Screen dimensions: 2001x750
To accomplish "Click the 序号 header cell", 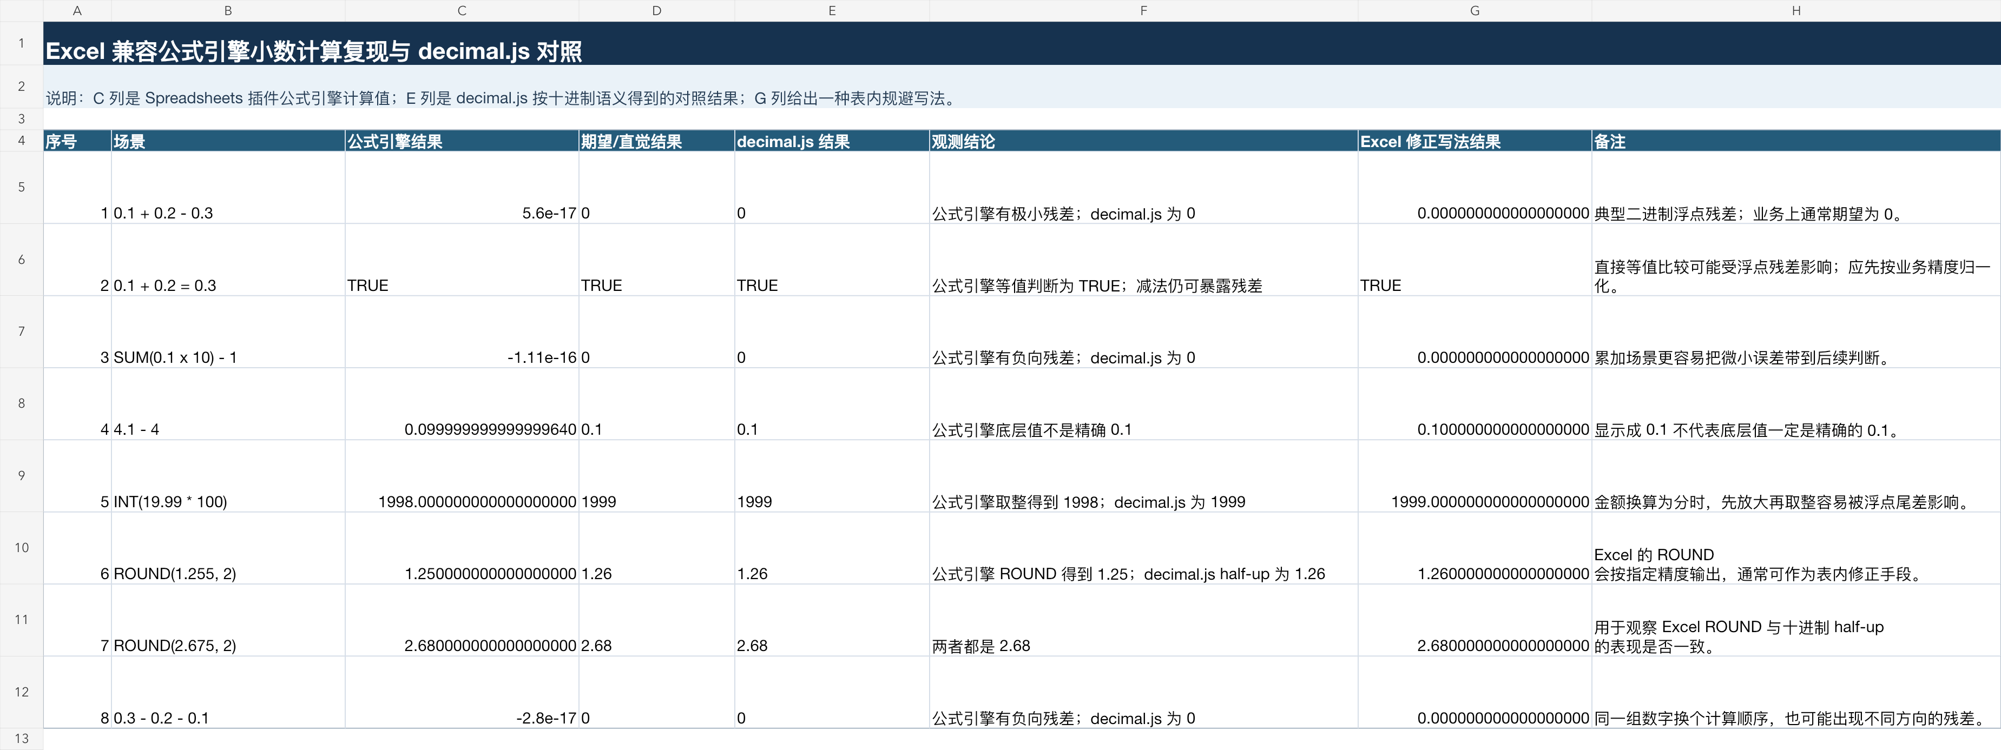I will [x=77, y=141].
